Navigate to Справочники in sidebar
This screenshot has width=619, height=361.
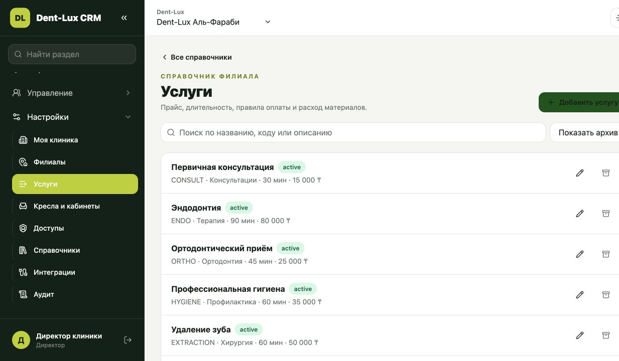click(x=75, y=250)
